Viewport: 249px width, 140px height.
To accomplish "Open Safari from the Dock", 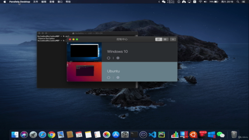I will click(x=42, y=135).
